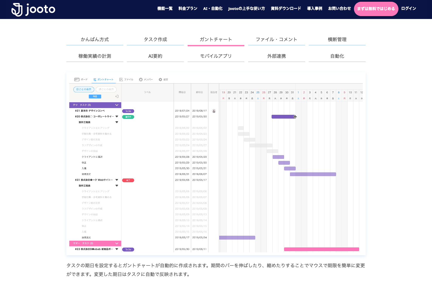The width and height of the screenshot is (432, 288).
Task: Open the board view icon (ボード)
Action: pyautogui.click(x=77, y=79)
